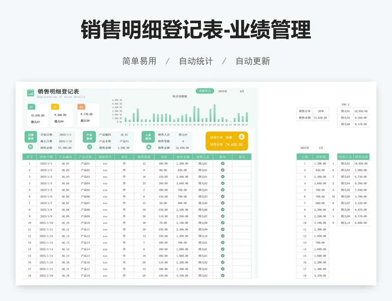Click the 核对 check mark for 2025/1/4
The width and height of the screenshot is (392, 301).
(222, 183)
